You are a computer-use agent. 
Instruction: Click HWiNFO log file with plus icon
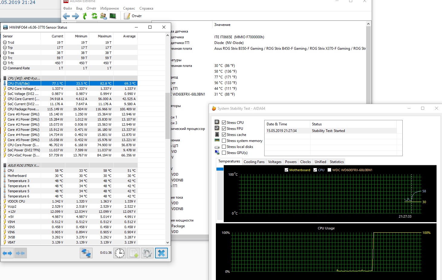134,253
